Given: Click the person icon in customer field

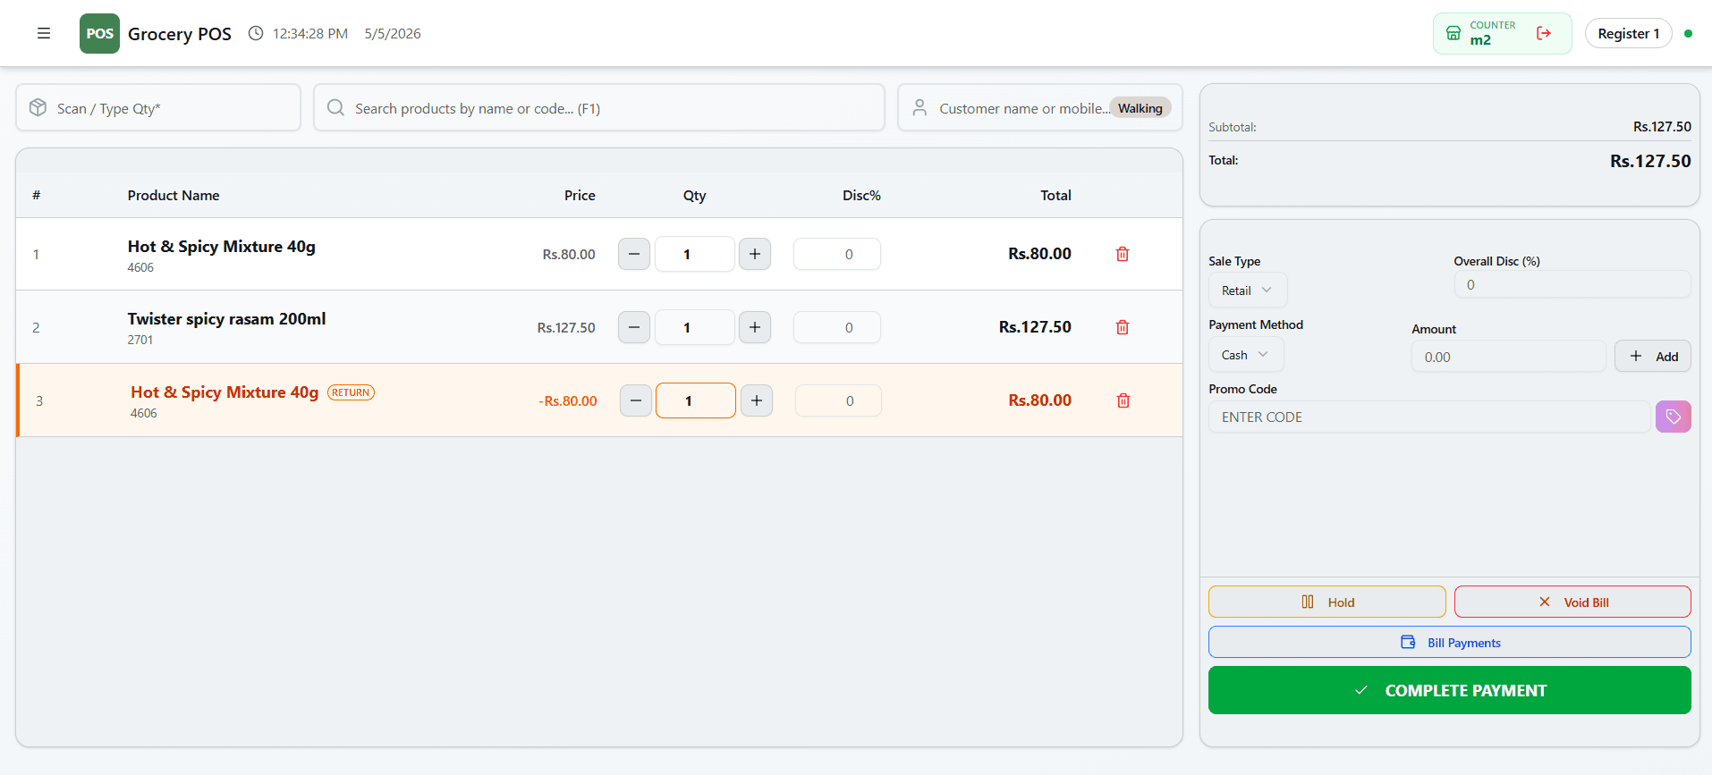Looking at the screenshot, I should [x=920, y=107].
